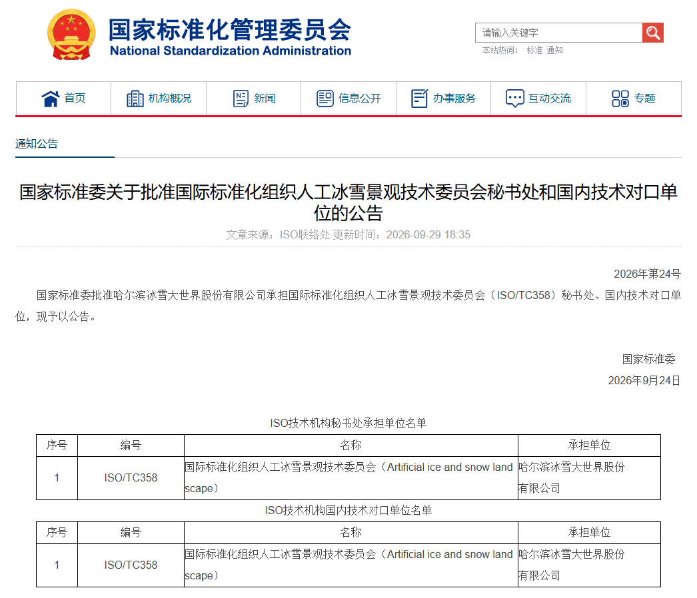
Task: Open the 首页 navigation item
Action: [63, 98]
